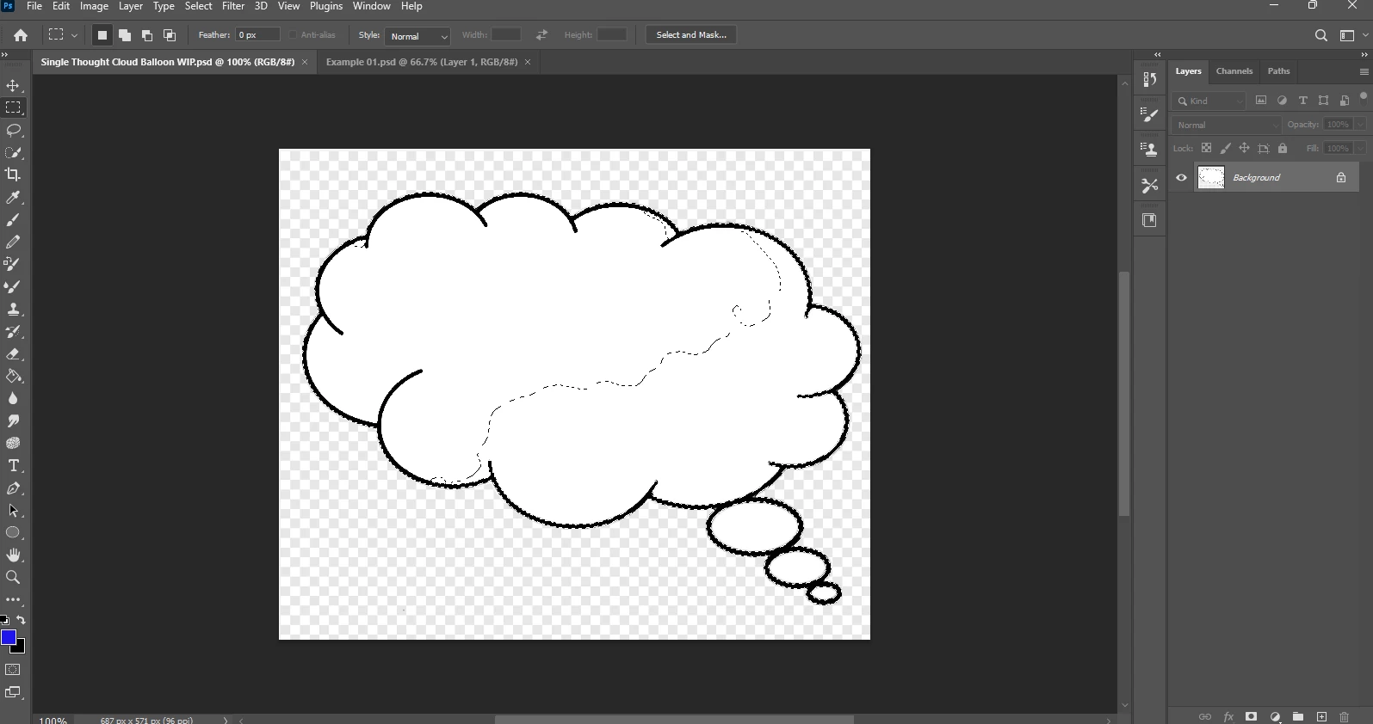Open the History panel icon

[1149, 79]
